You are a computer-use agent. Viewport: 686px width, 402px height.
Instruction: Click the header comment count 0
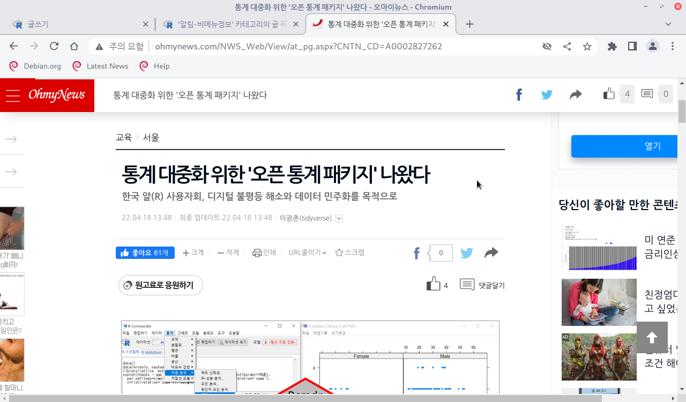[x=666, y=94]
